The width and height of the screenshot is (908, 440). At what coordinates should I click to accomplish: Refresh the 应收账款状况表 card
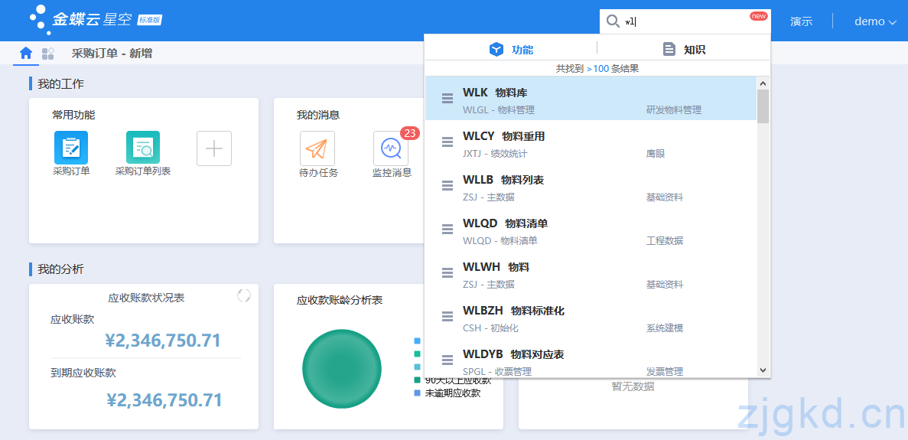[x=244, y=295]
